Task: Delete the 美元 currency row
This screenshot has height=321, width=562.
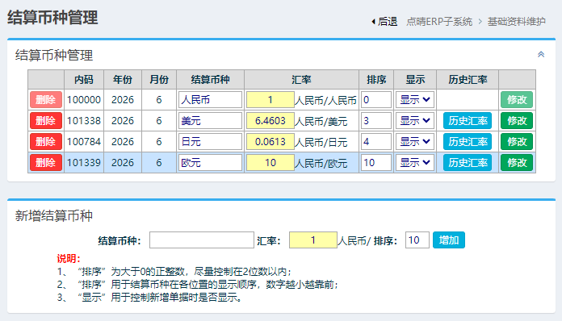Action: pyautogui.click(x=46, y=121)
